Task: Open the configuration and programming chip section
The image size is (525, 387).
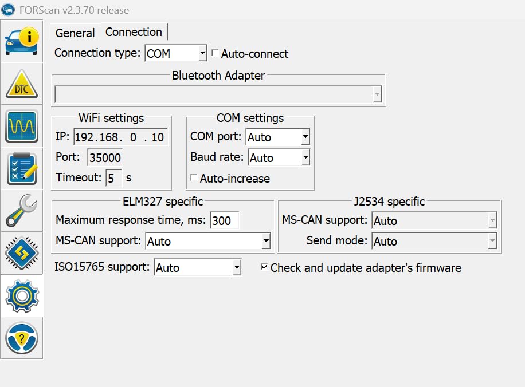Action: (x=22, y=253)
